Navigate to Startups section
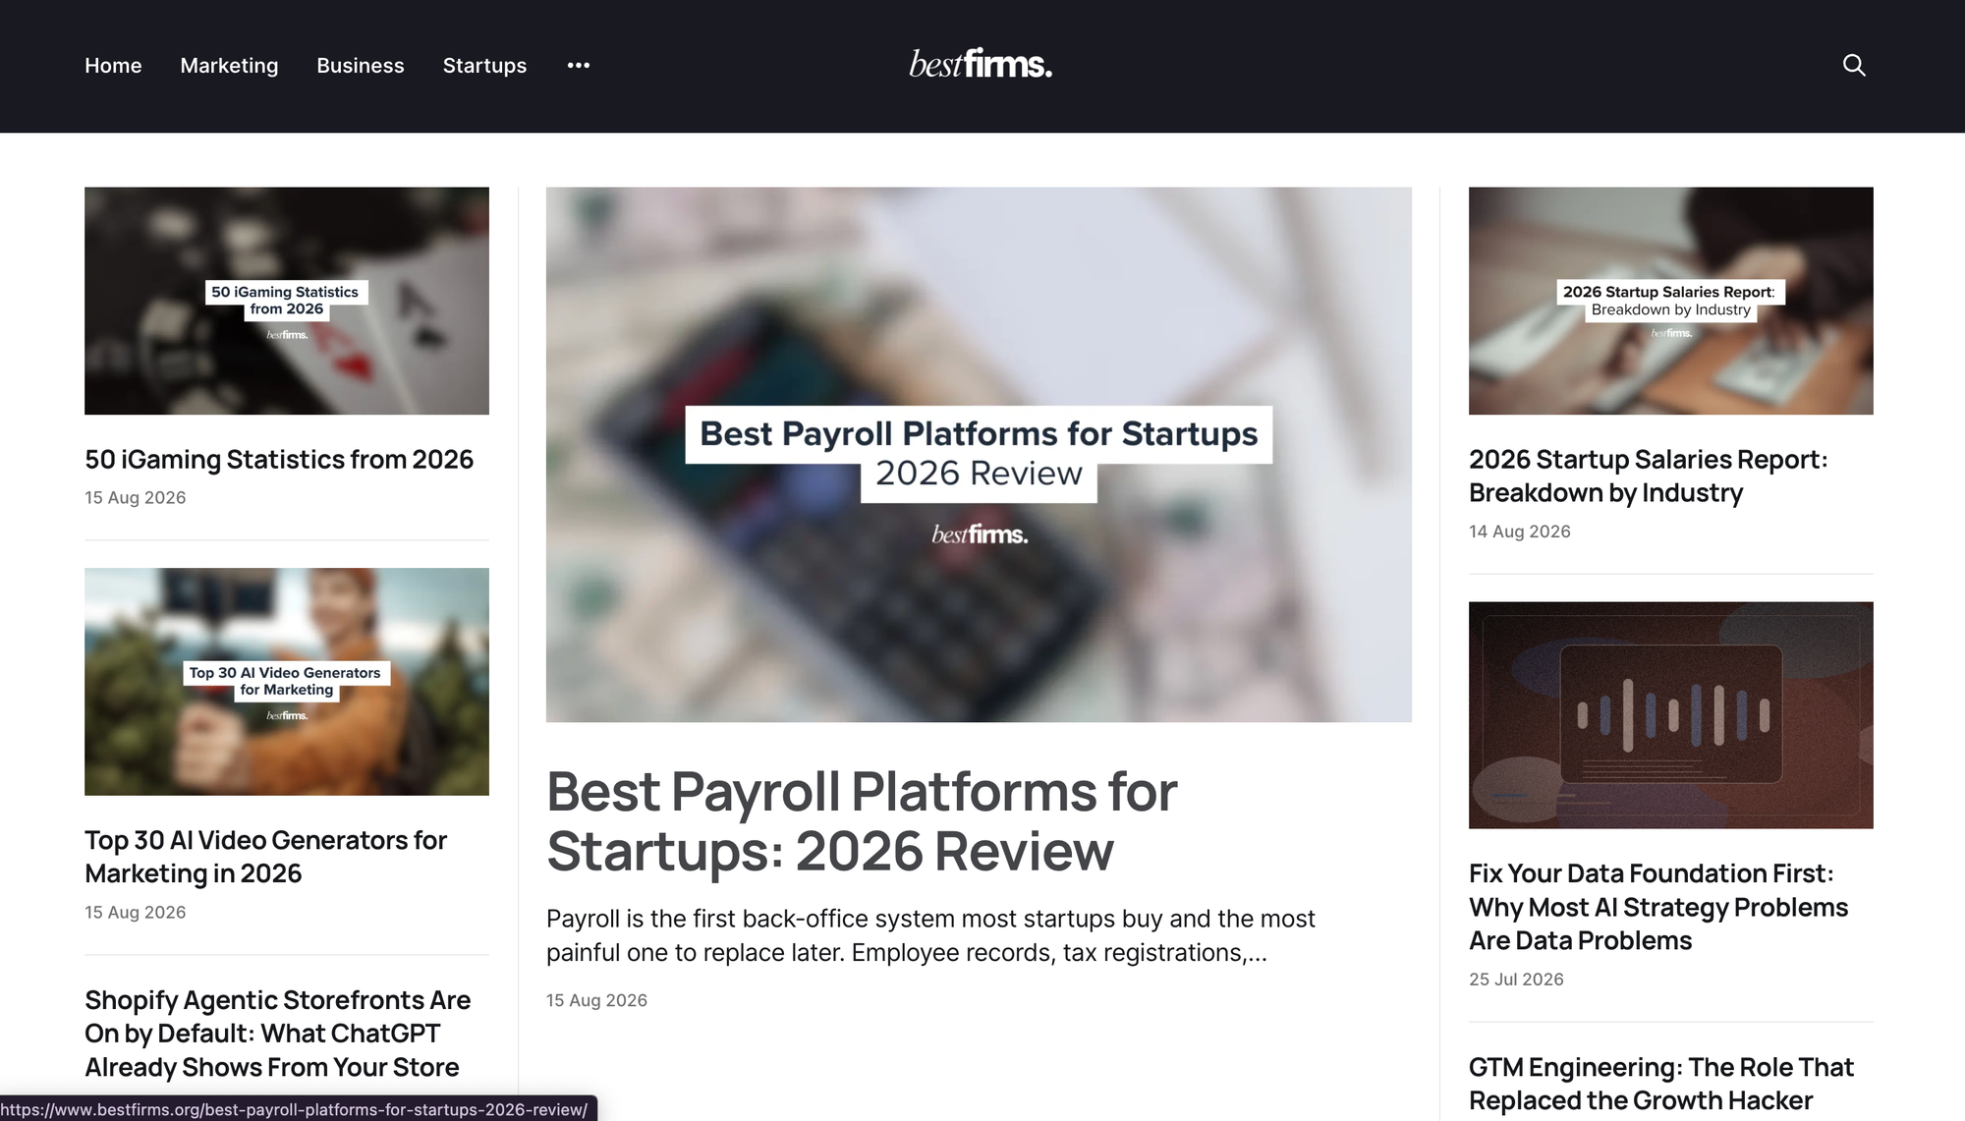Viewport: 1965px width, 1121px height. (x=484, y=65)
